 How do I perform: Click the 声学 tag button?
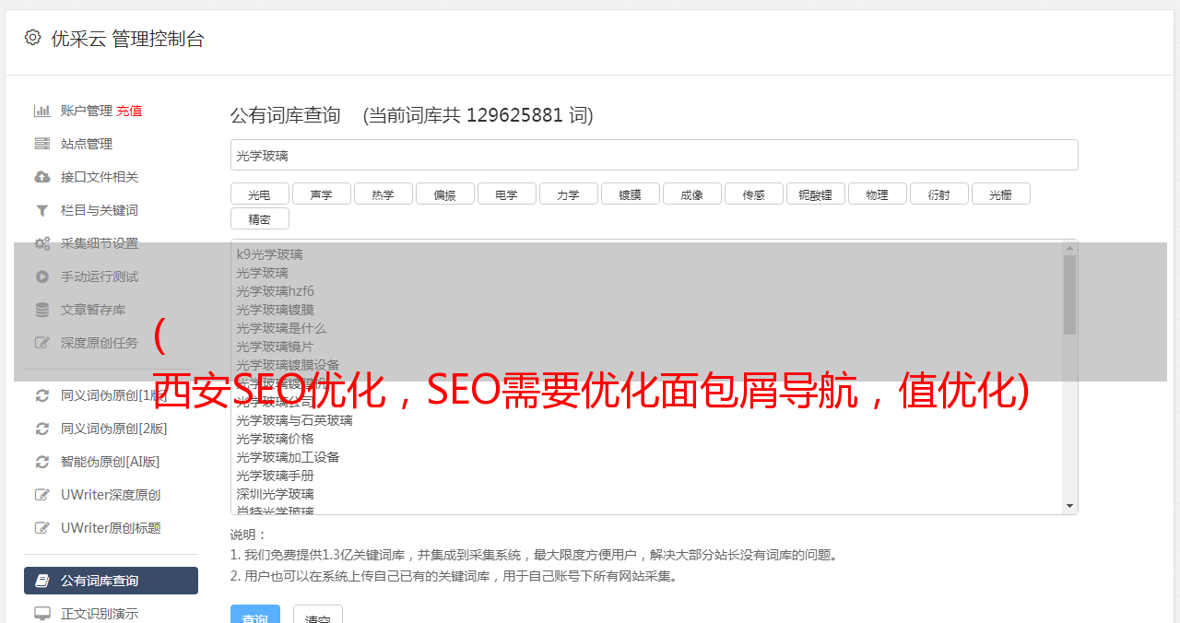pyautogui.click(x=321, y=194)
